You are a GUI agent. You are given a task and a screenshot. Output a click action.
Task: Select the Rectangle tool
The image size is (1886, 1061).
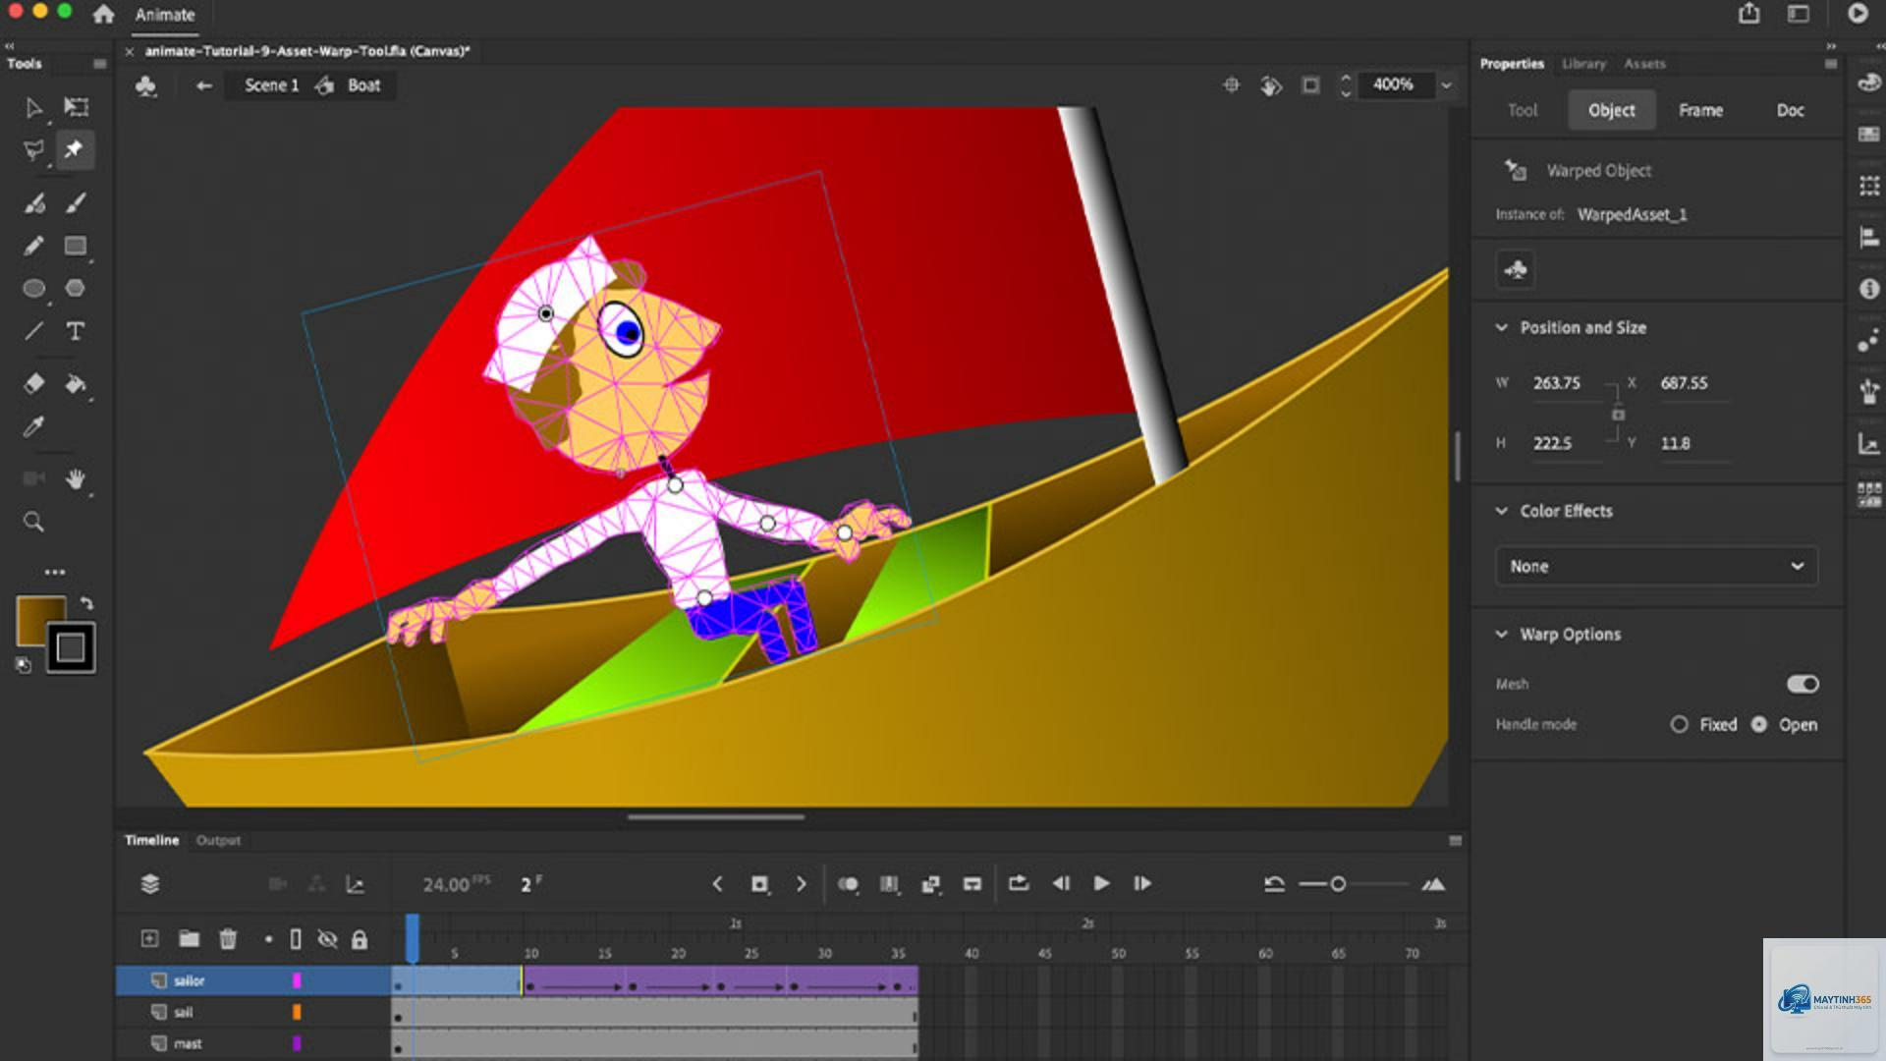tap(76, 246)
